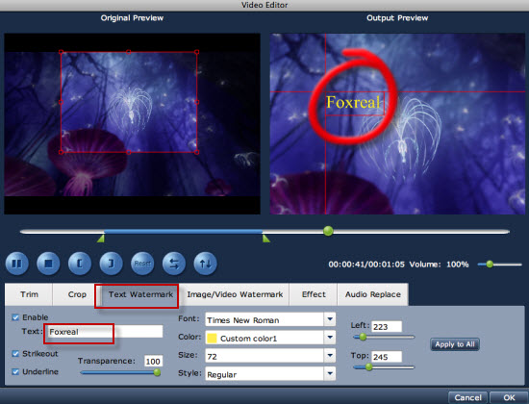529x404 pixels.
Task: Flip video vertically with the up-down arrows icon
Action: (205, 264)
